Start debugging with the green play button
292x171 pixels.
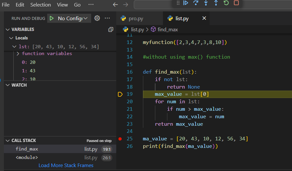click(52, 18)
